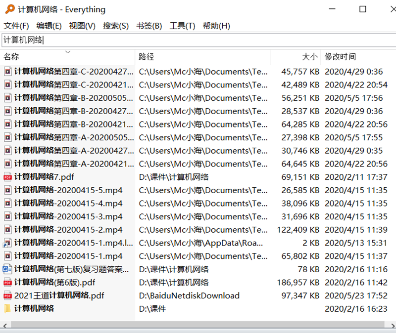Open the 书签(B) menu
396x333 pixels.
149,26
